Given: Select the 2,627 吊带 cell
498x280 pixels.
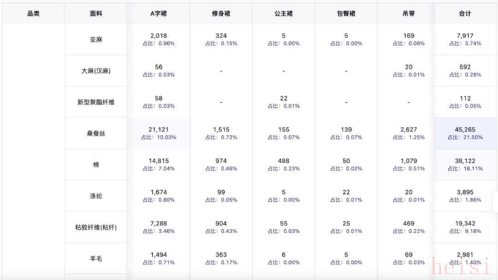Looking at the screenshot, I should click(x=409, y=133).
